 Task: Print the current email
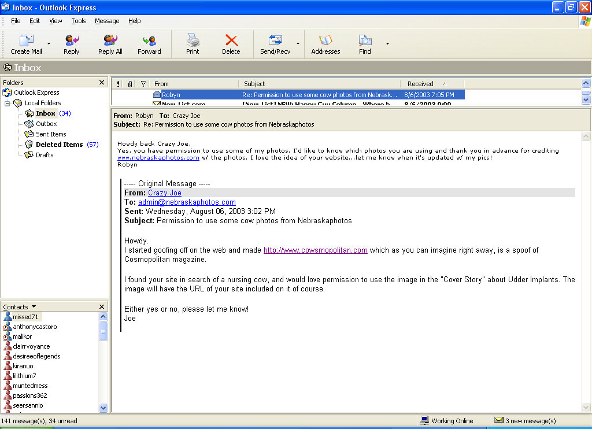tap(193, 42)
